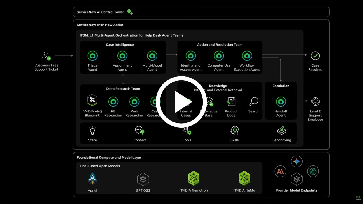Viewport: 363px width, 204px height.
Task: Click the 'Deep Research Team' heading
Action: click(123, 89)
